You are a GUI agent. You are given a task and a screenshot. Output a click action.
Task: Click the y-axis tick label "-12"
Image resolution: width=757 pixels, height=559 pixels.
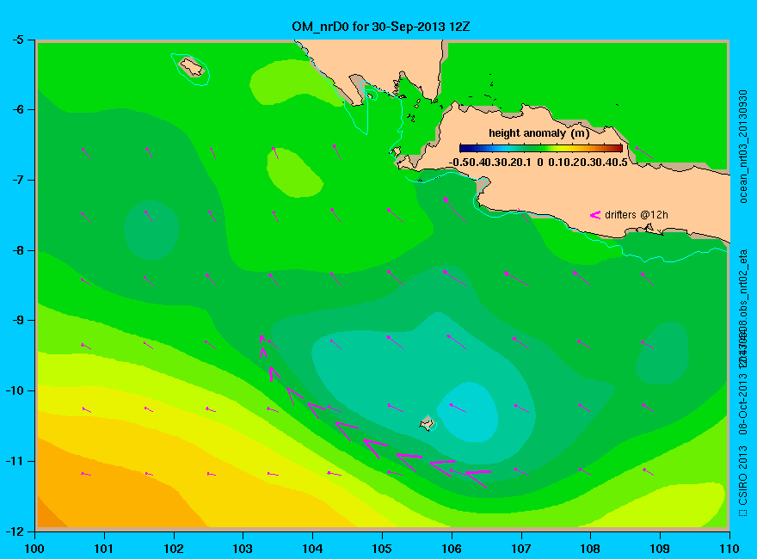15,531
